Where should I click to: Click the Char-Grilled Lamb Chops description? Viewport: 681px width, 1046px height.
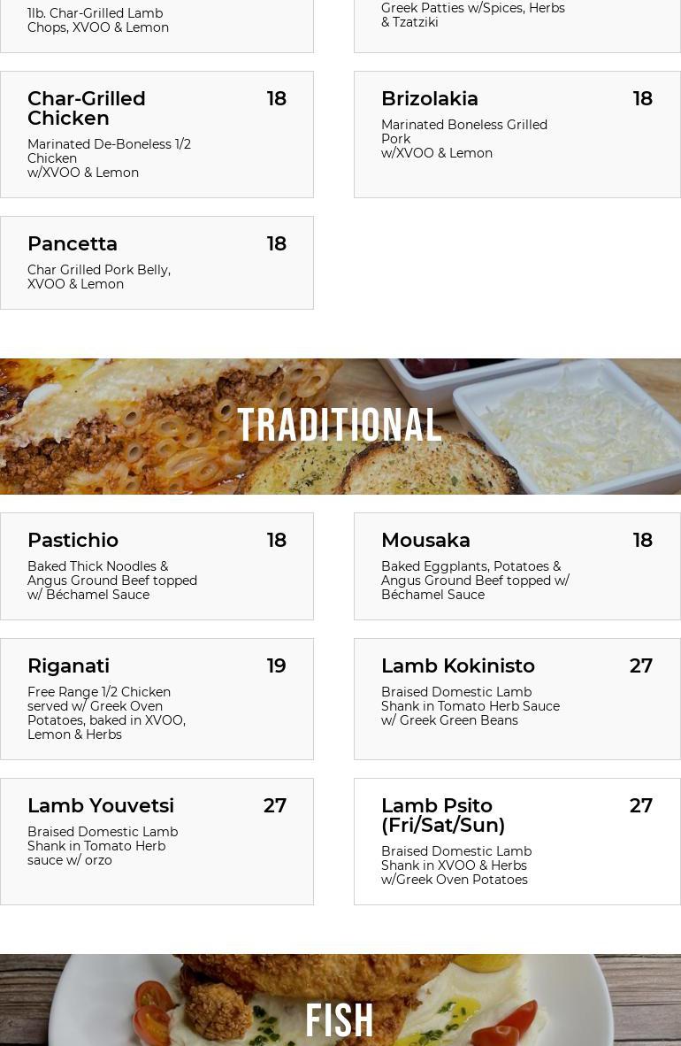coord(98,20)
